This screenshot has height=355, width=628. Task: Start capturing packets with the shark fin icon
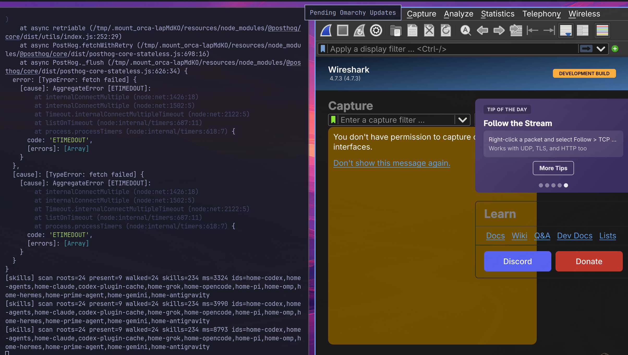coord(326,31)
